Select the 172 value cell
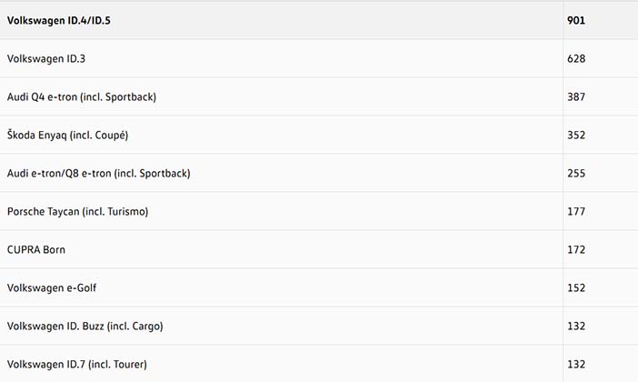638x382 pixels. point(575,249)
